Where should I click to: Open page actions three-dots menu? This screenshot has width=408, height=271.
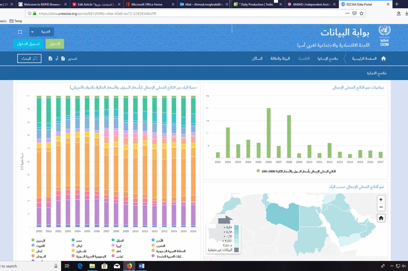tap(347, 13)
